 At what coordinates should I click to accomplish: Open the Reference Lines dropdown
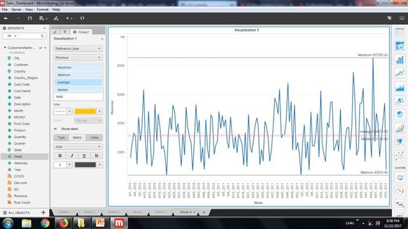(78, 48)
